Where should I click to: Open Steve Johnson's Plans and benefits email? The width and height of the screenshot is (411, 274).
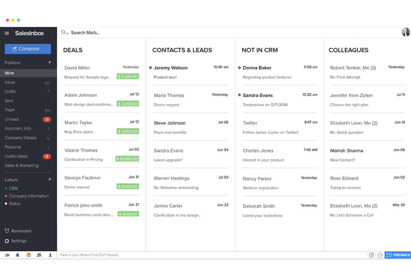191,127
